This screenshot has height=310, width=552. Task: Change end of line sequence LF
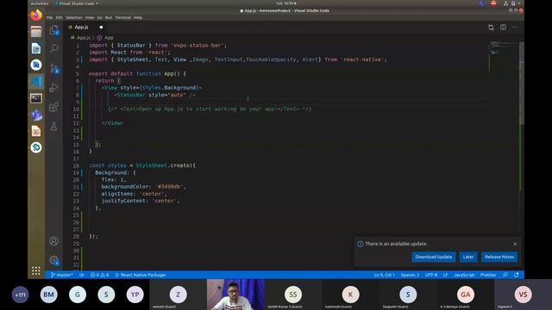pyautogui.click(x=445, y=275)
